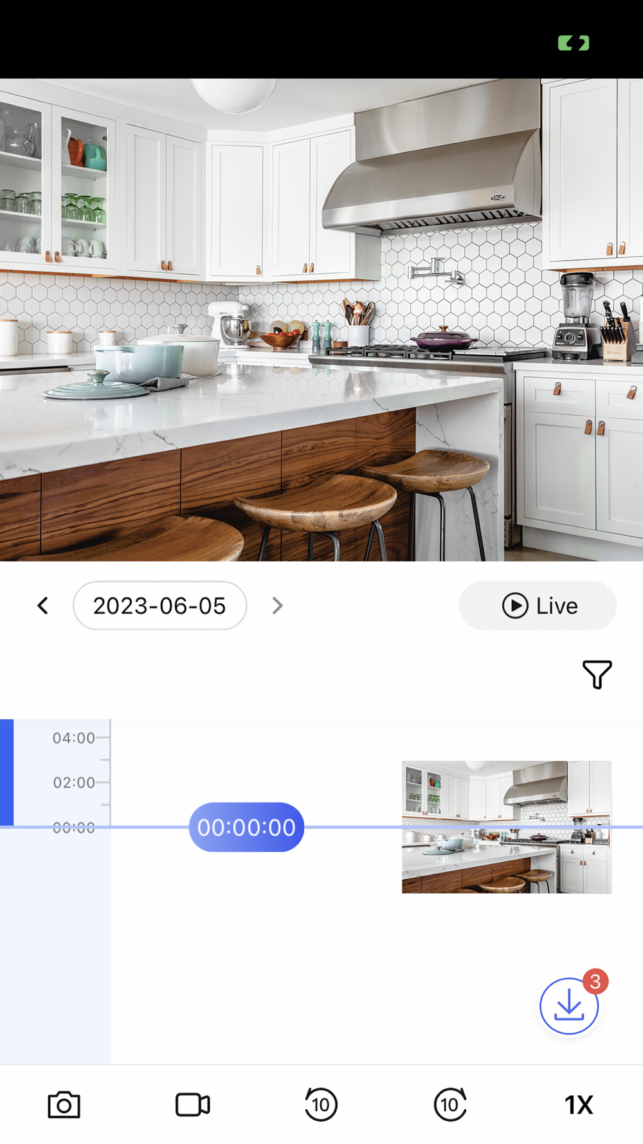
Task: Open the event filter funnel icon
Action: click(597, 674)
